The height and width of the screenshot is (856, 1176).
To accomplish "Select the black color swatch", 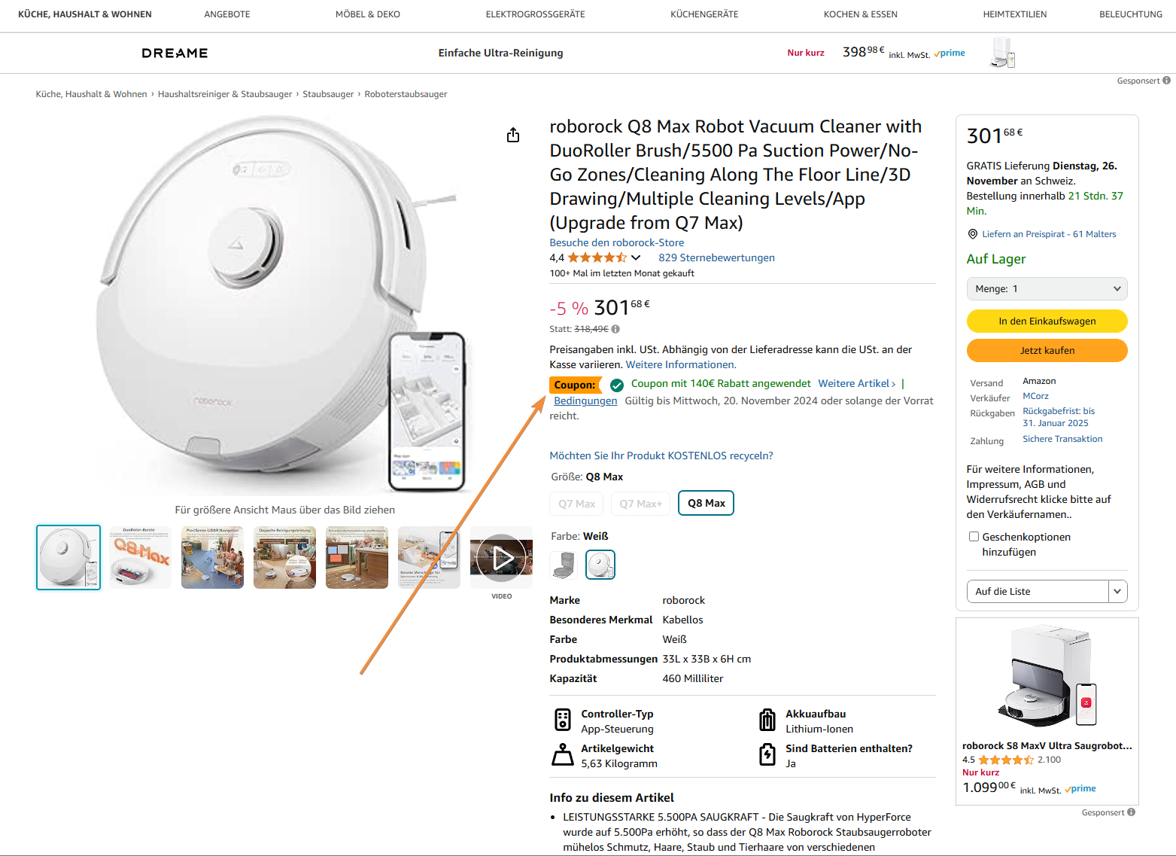I will click(x=564, y=565).
